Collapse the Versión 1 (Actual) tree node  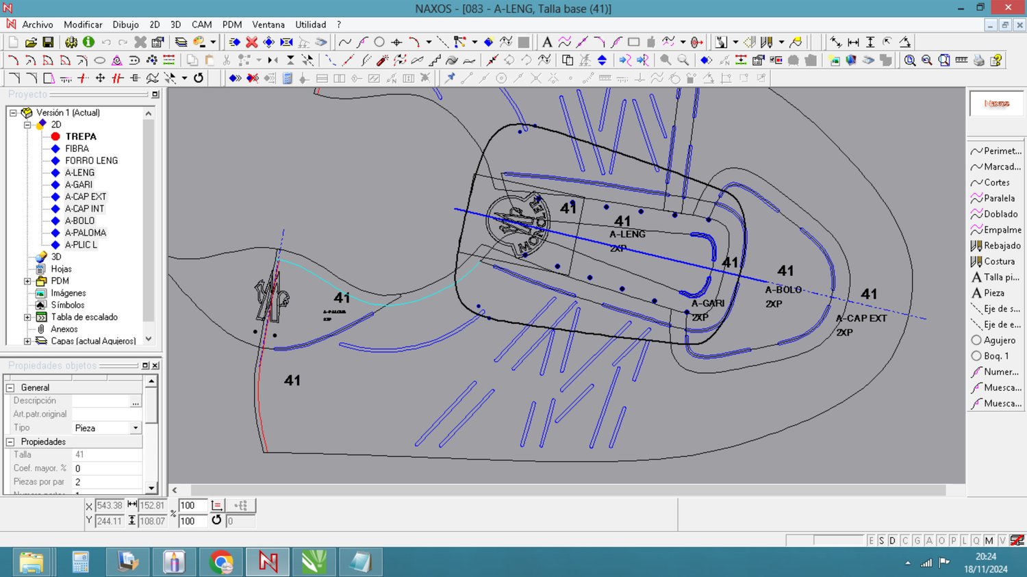[13, 113]
